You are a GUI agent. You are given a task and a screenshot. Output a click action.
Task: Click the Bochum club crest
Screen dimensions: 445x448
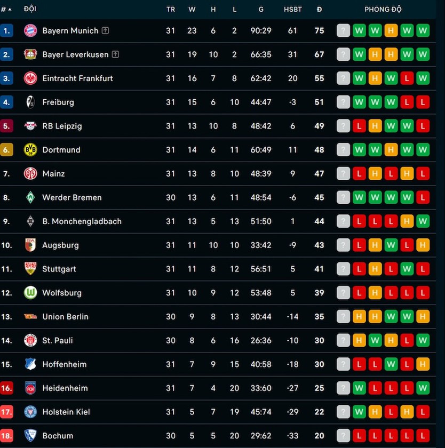pos(30,435)
